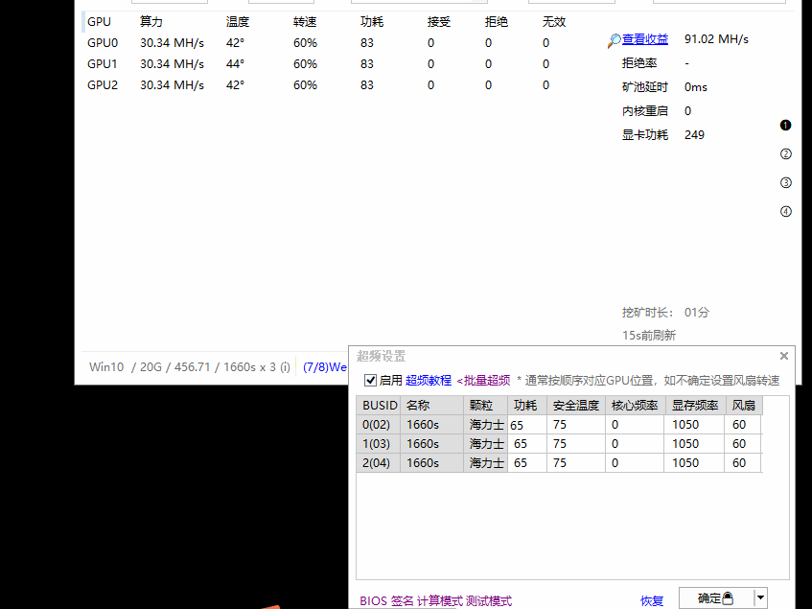The width and height of the screenshot is (812, 609).
Task: Toggle the 启用 overclock checkbox
Action: 370,380
